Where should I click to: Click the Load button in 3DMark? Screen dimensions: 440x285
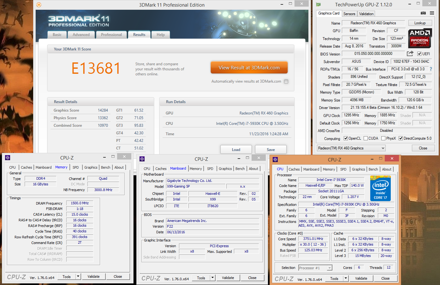(x=236, y=149)
